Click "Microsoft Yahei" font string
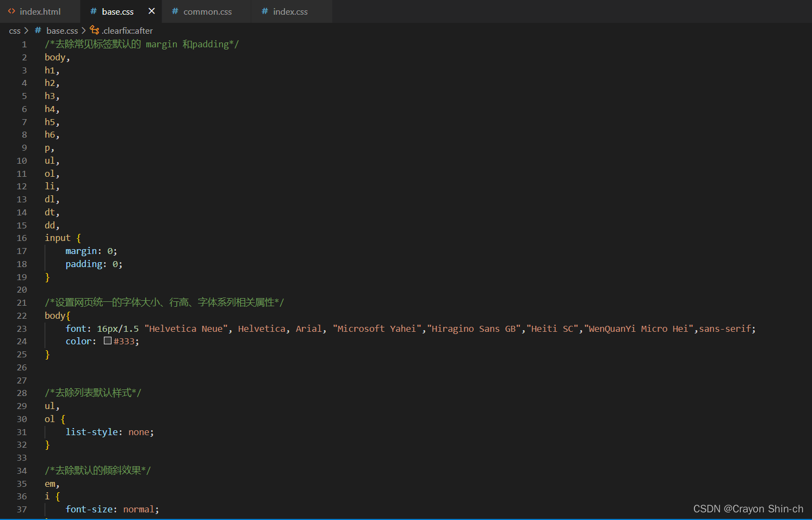The height and width of the screenshot is (520, 812). point(377,329)
